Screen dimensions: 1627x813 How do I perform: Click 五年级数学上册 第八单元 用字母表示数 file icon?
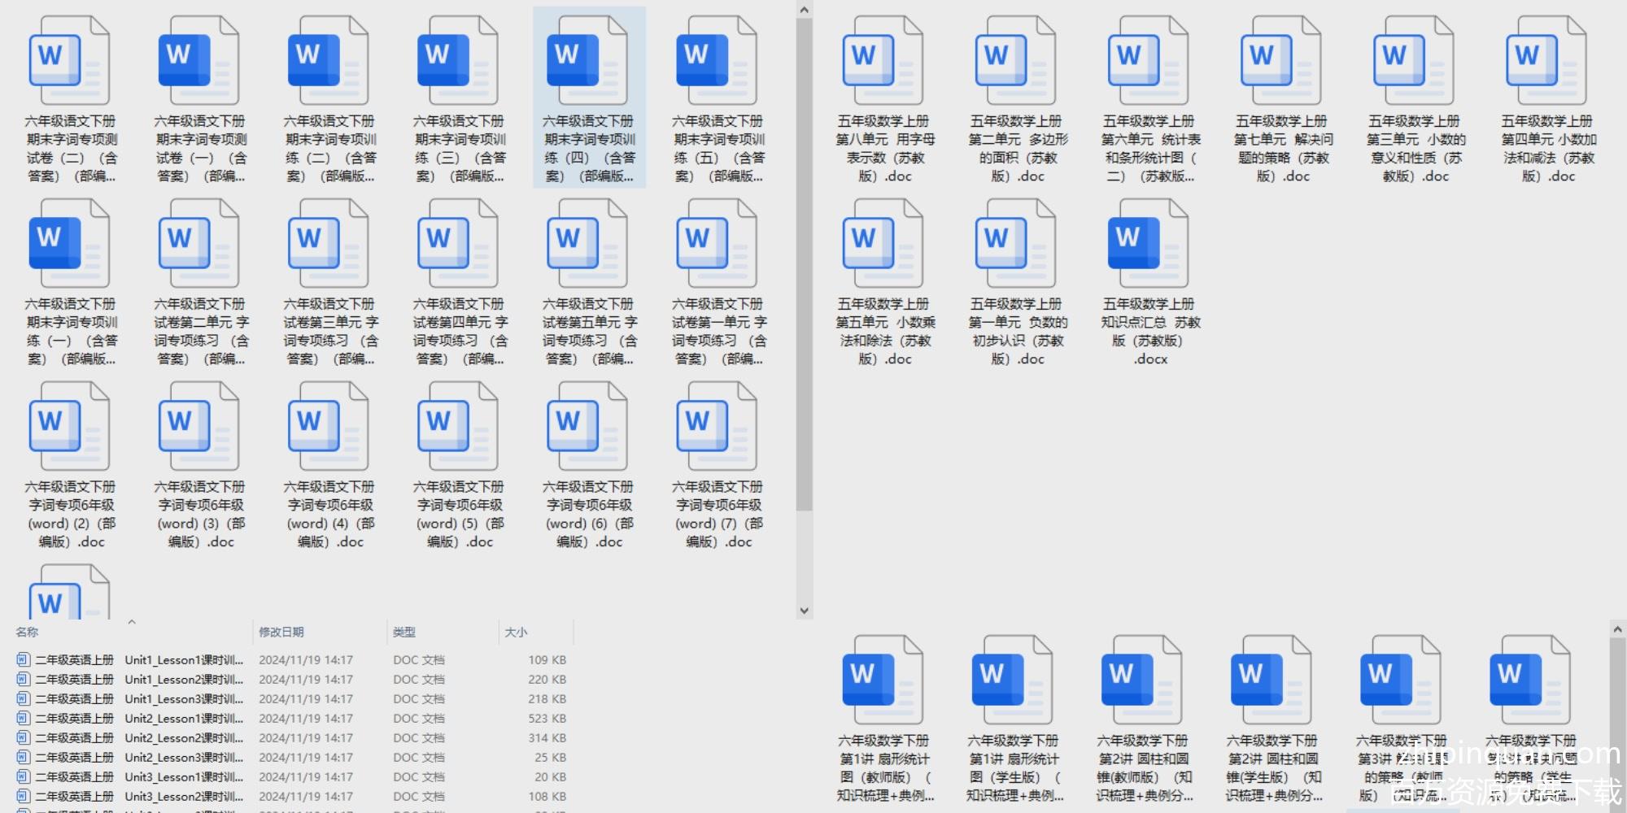(883, 61)
